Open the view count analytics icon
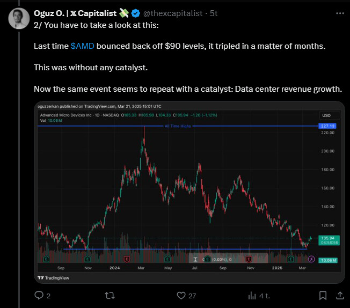The width and height of the screenshot is (350, 308). 252,295
